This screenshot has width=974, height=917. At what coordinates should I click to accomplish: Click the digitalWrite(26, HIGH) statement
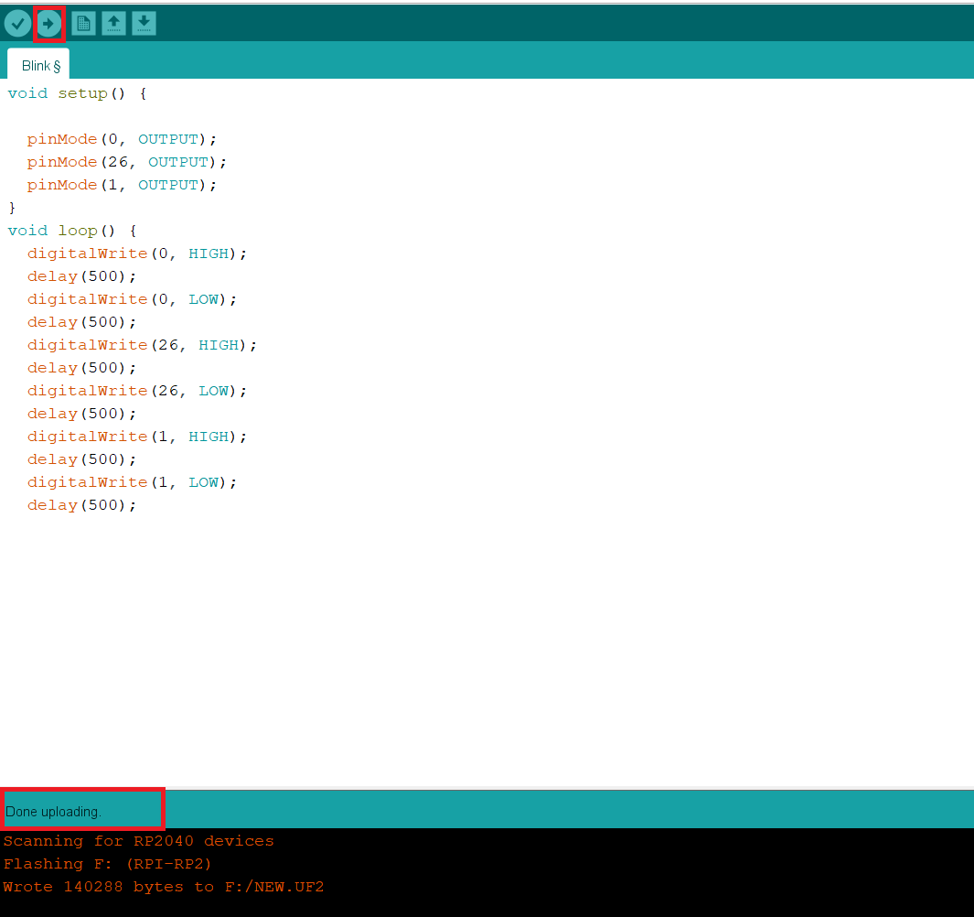click(x=142, y=345)
